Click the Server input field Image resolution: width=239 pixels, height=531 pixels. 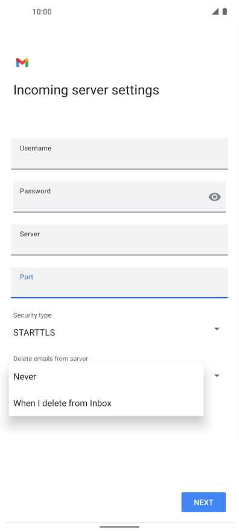click(119, 240)
